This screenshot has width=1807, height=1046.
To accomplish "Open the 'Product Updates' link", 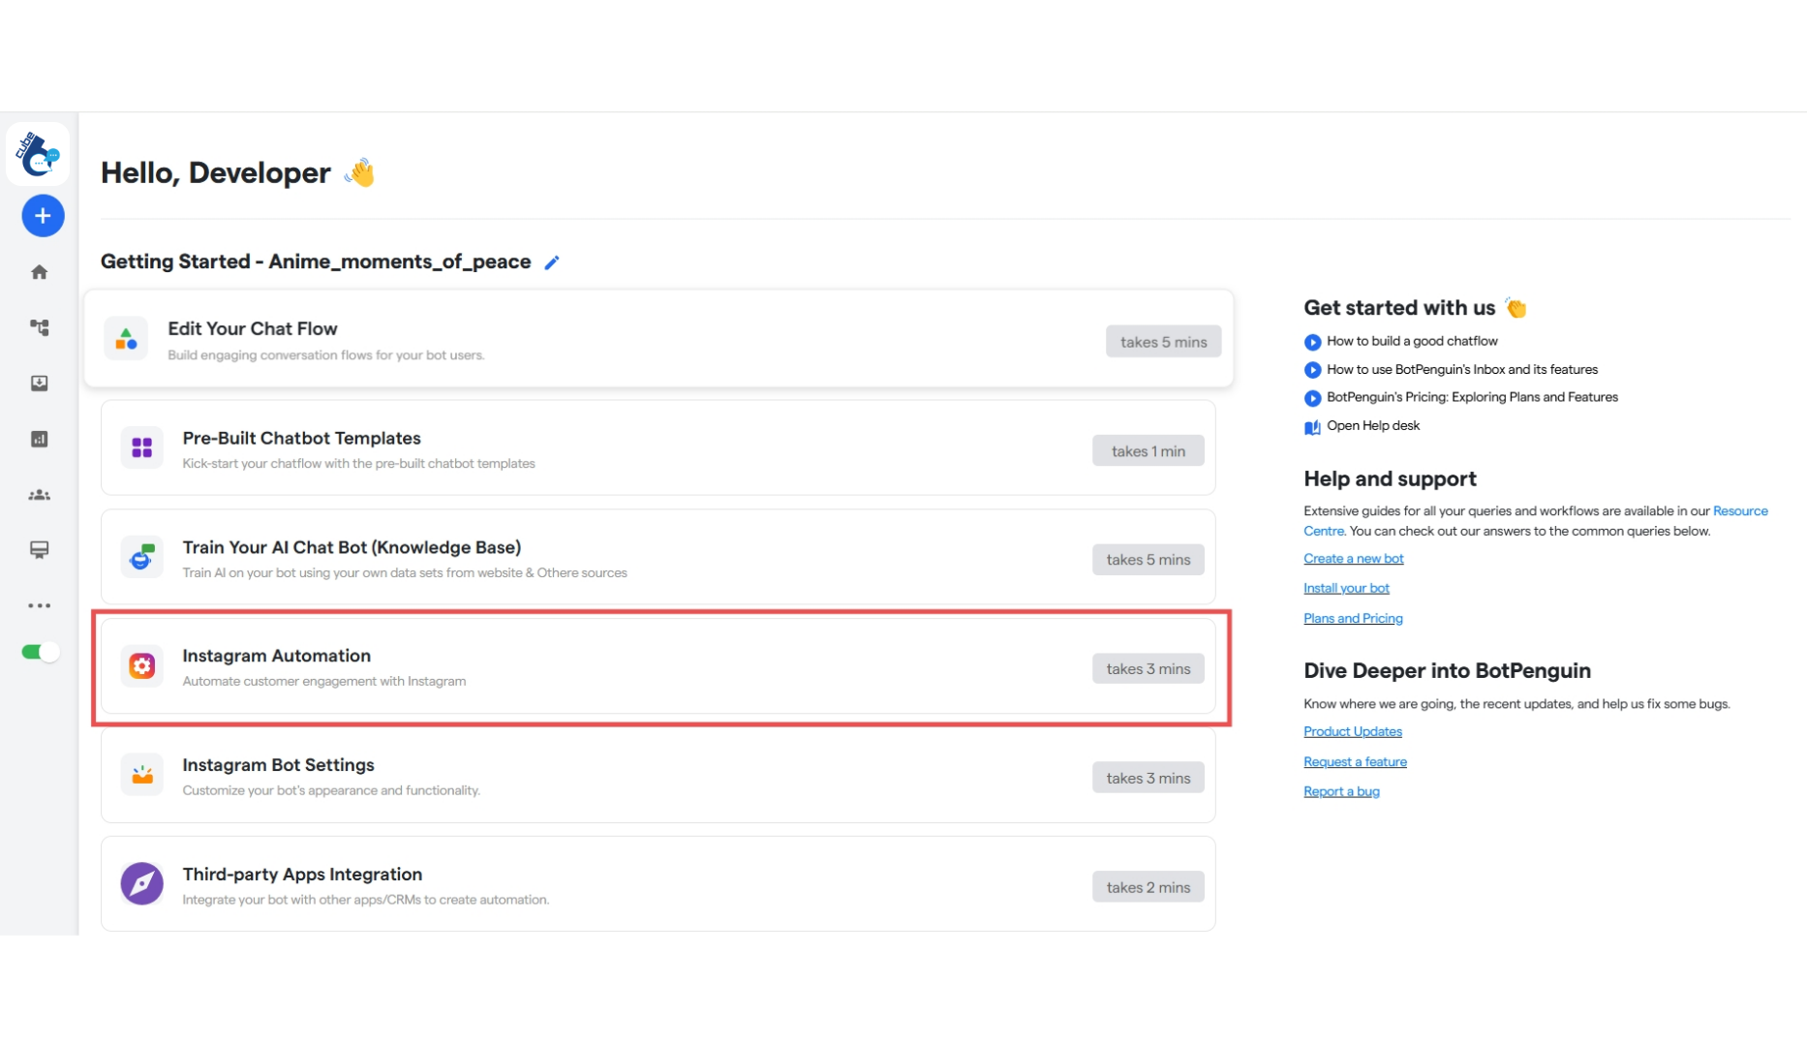I will (1353, 731).
